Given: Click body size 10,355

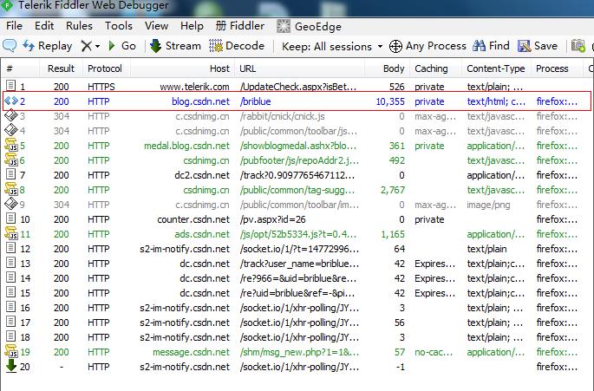Looking at the screenshot, I should (390, 101).
